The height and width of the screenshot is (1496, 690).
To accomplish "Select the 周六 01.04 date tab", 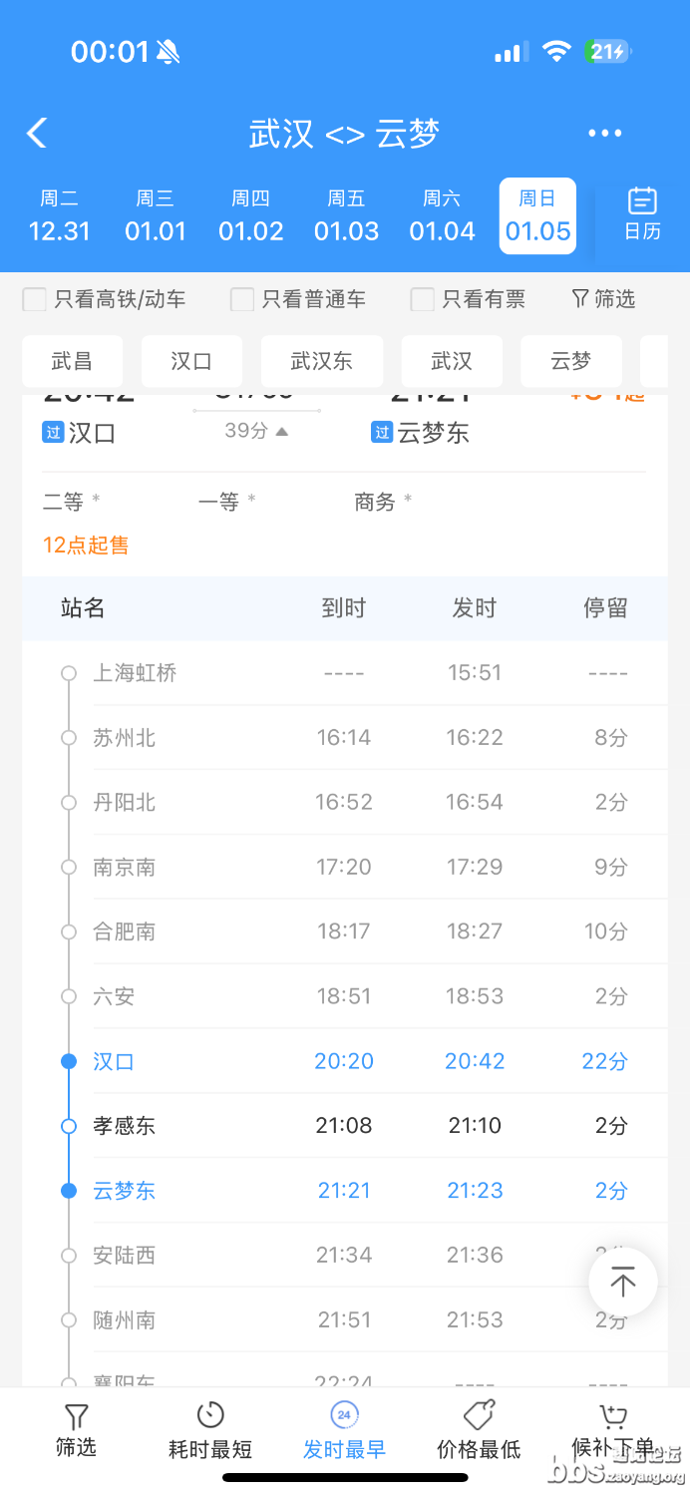I will tap(442, 215).
